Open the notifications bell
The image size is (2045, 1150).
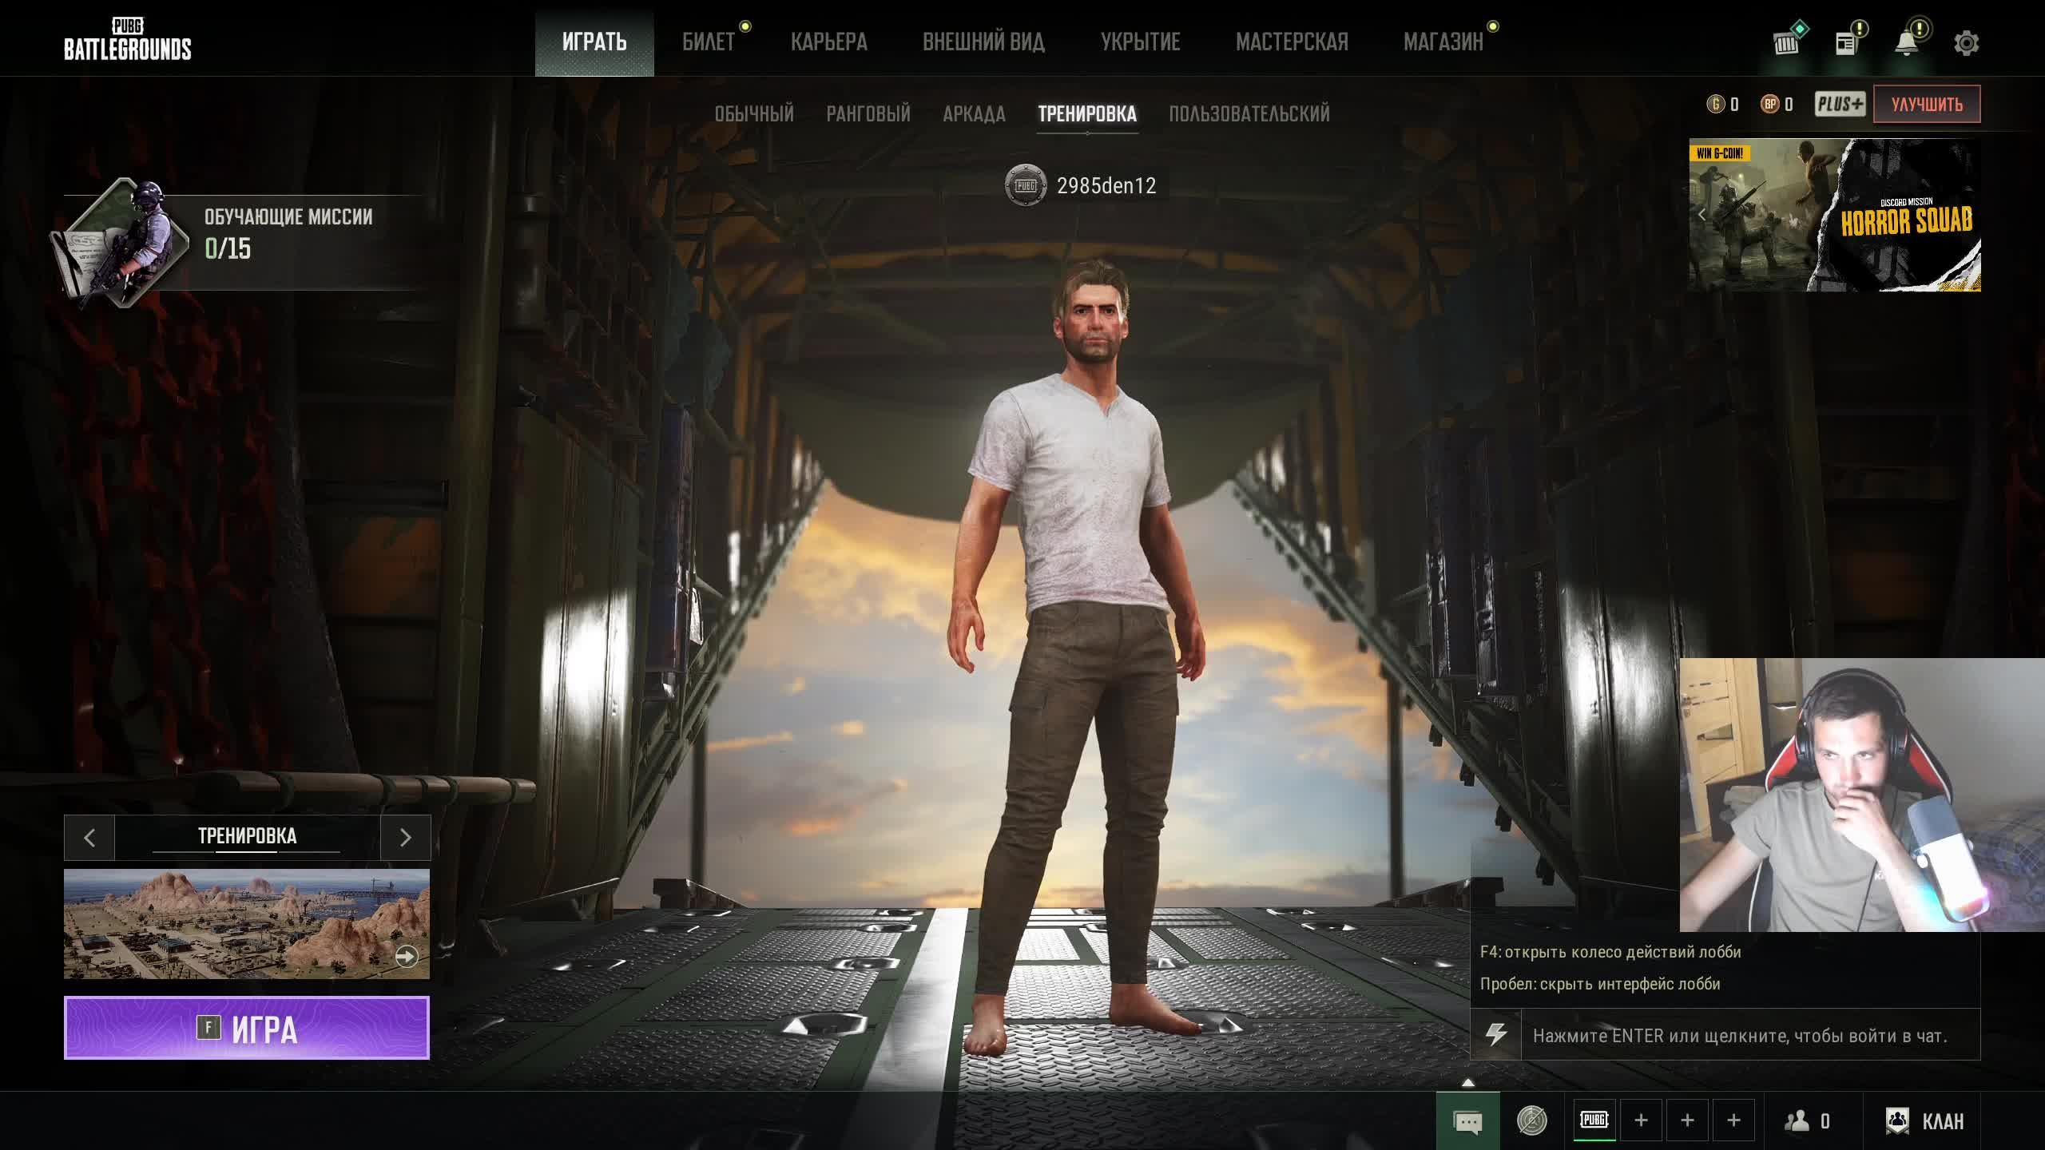(x=1908, y=44)
